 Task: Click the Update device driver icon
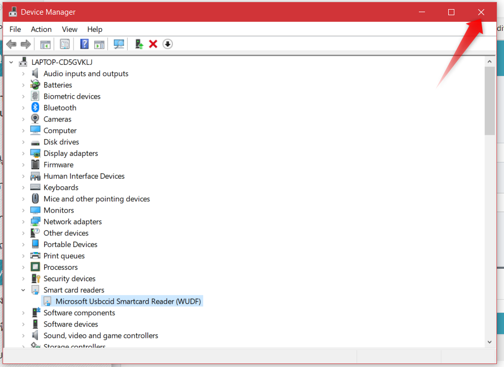[x=139, y=44]
